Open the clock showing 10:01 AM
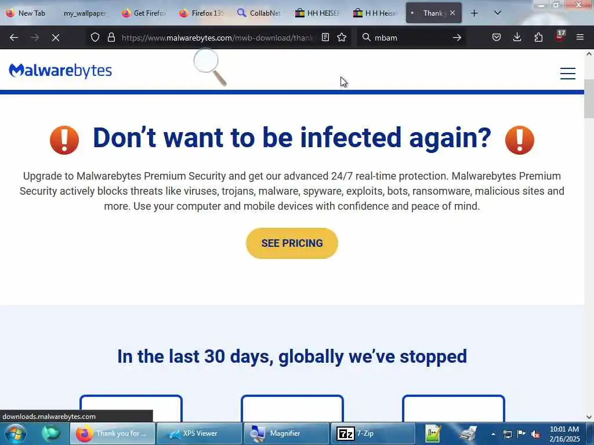This screenshot has height=445, width=594. pos(564,434)
